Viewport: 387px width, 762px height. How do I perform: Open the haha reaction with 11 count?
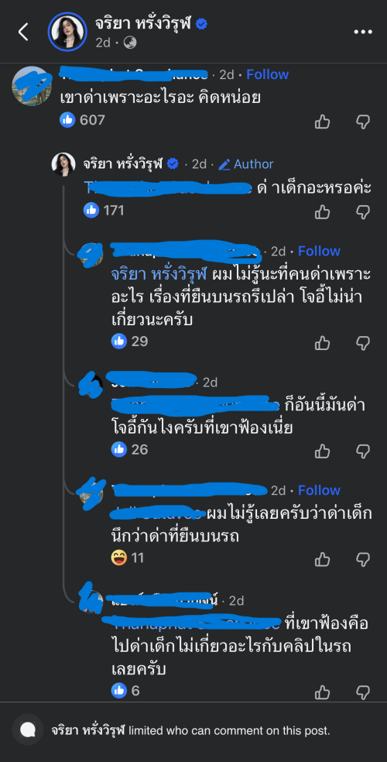point(127,558)
